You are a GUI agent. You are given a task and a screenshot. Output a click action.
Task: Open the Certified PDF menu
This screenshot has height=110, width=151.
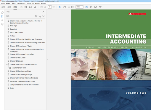21,3
